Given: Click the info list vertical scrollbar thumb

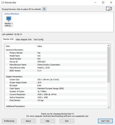Looking at the screenshot, I should [109, 65].
